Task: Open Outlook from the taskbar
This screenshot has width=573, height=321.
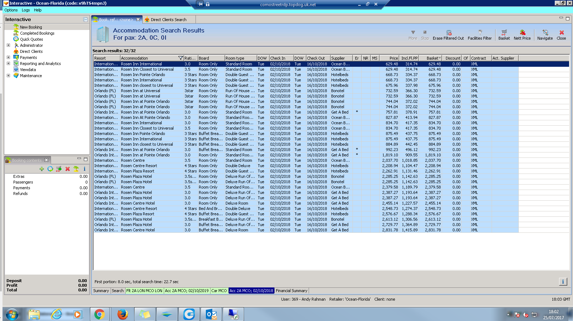Action: coord(211,315)
